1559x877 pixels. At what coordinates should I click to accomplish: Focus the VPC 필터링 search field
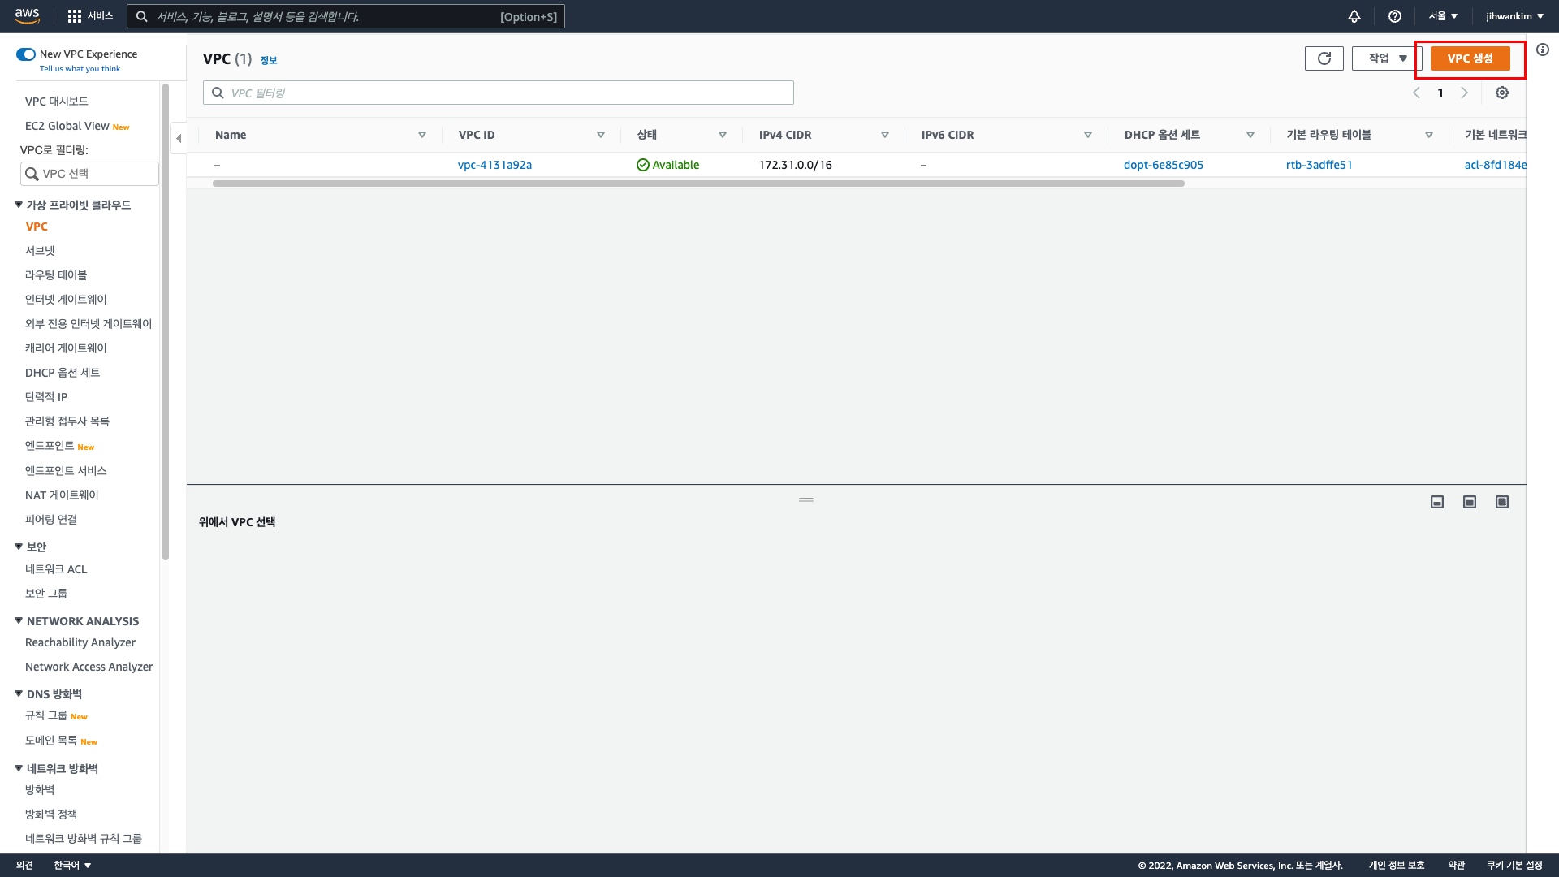(499, 93)
